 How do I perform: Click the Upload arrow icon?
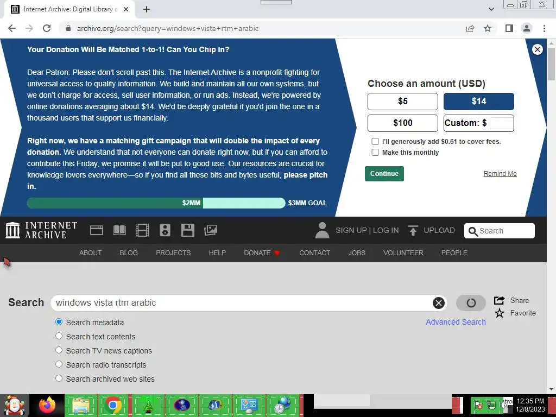coord(413,230)
